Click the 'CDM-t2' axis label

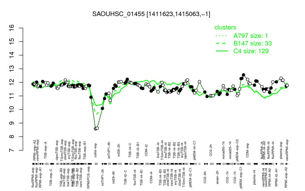pos(146,150)
